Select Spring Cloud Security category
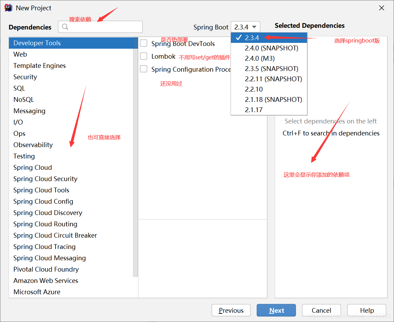This screenshot has width=394, height=322. 71,179
